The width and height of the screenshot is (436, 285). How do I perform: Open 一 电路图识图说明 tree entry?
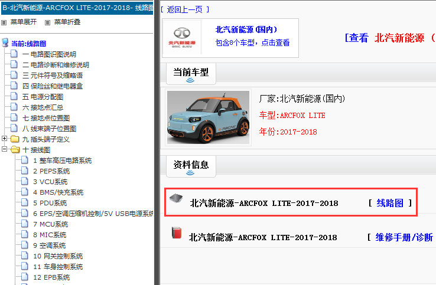[x=49, y=54]
